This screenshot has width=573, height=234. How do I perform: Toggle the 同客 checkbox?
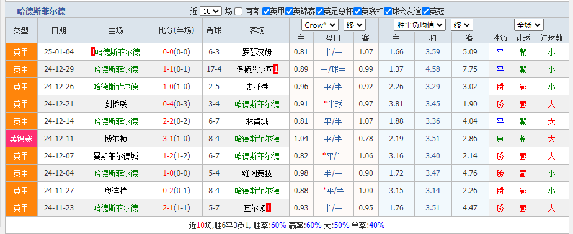coord(238,11)
